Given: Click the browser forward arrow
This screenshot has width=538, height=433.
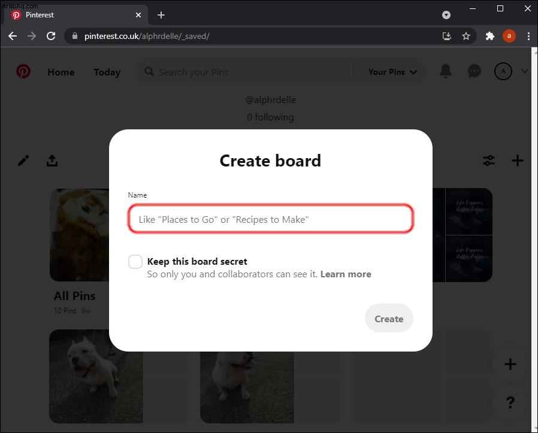Looking at the screenshot, I should click(32, 36).
